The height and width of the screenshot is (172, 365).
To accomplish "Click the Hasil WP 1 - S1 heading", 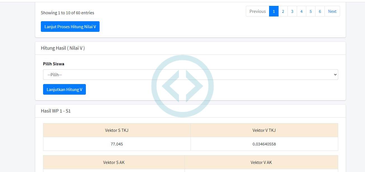I will (x=56, y=111).
